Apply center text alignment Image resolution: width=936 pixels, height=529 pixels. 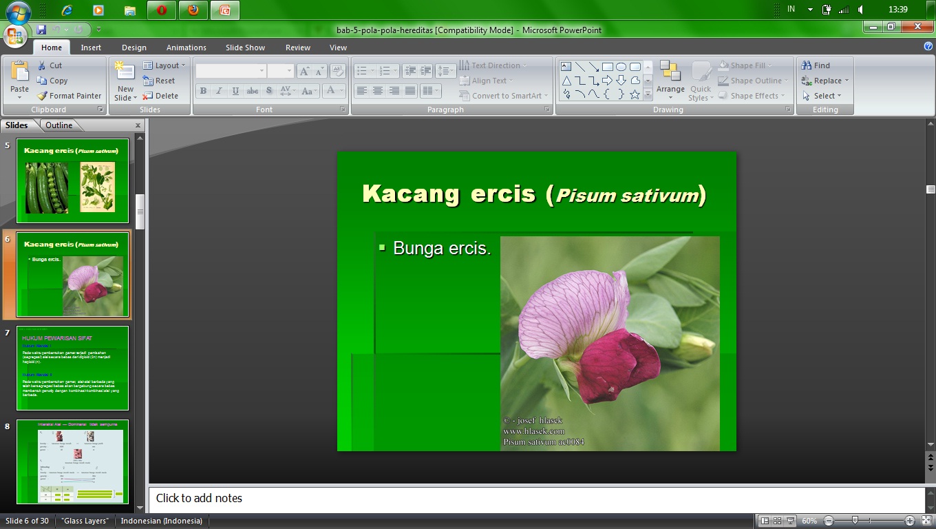379,90
